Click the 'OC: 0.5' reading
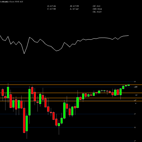This screenshot has width=142, height=142. tap(97, 6)
